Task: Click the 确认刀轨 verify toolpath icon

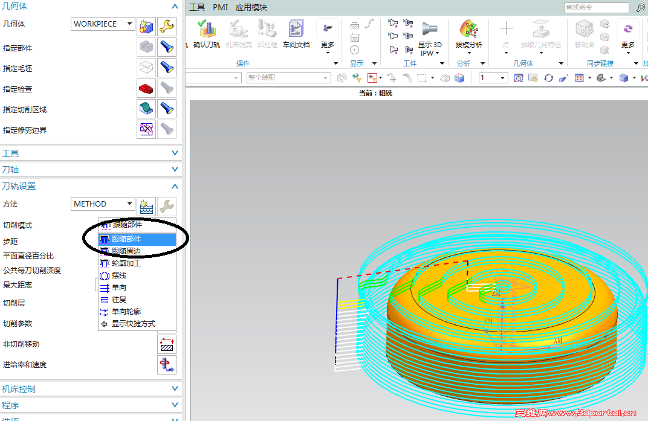Action: click(x=206, y=29)
